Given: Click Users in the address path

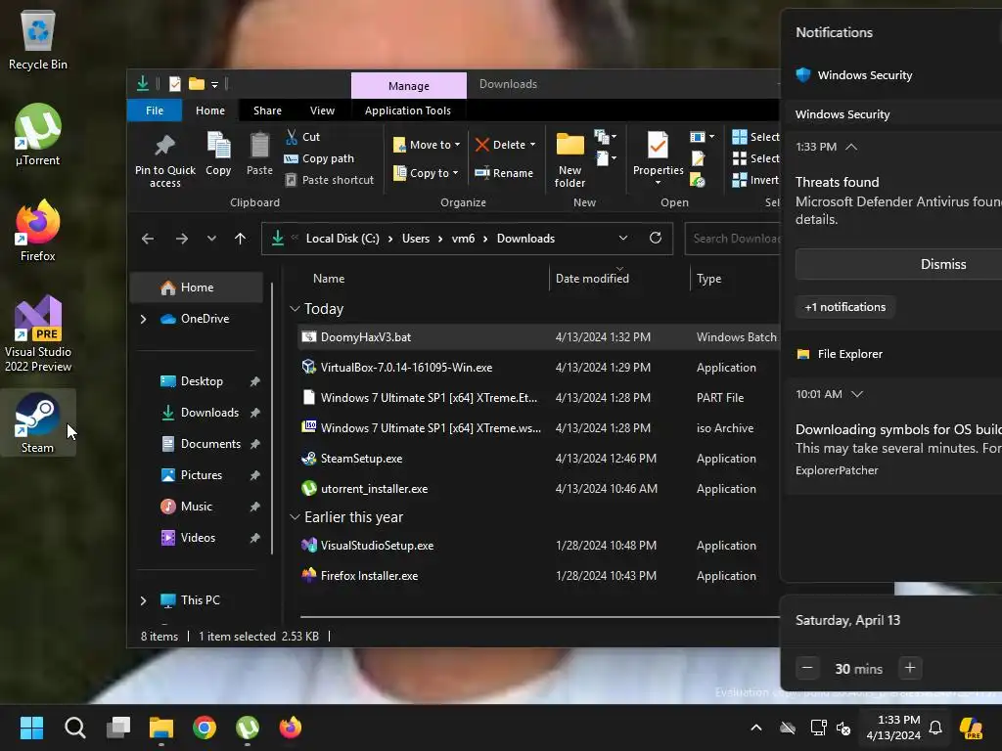Looking at the screenshot, I should coord(416,239).
